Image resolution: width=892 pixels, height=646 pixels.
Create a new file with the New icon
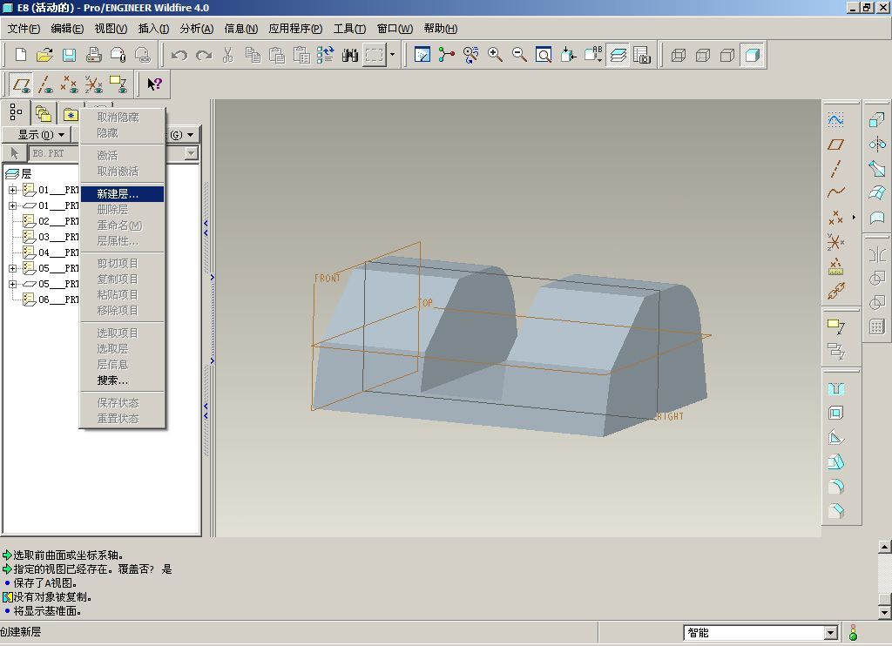click(21, 55)
